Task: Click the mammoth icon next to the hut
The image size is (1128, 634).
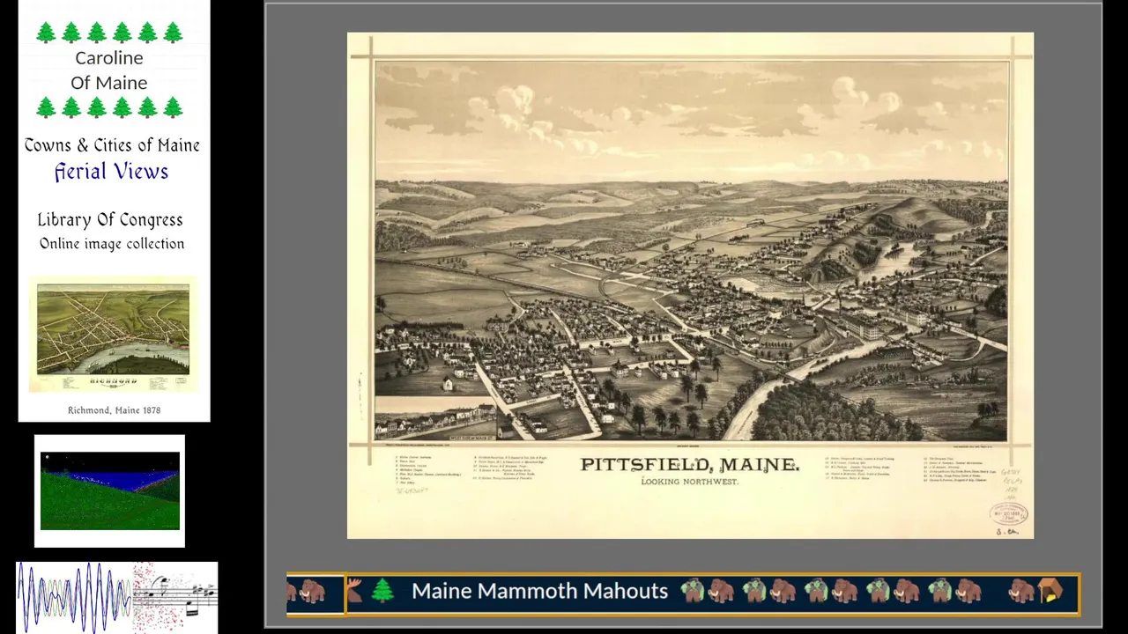Action: 1022,591
